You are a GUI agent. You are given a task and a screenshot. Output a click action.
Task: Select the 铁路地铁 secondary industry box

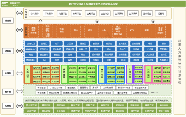tap(62, 31)
